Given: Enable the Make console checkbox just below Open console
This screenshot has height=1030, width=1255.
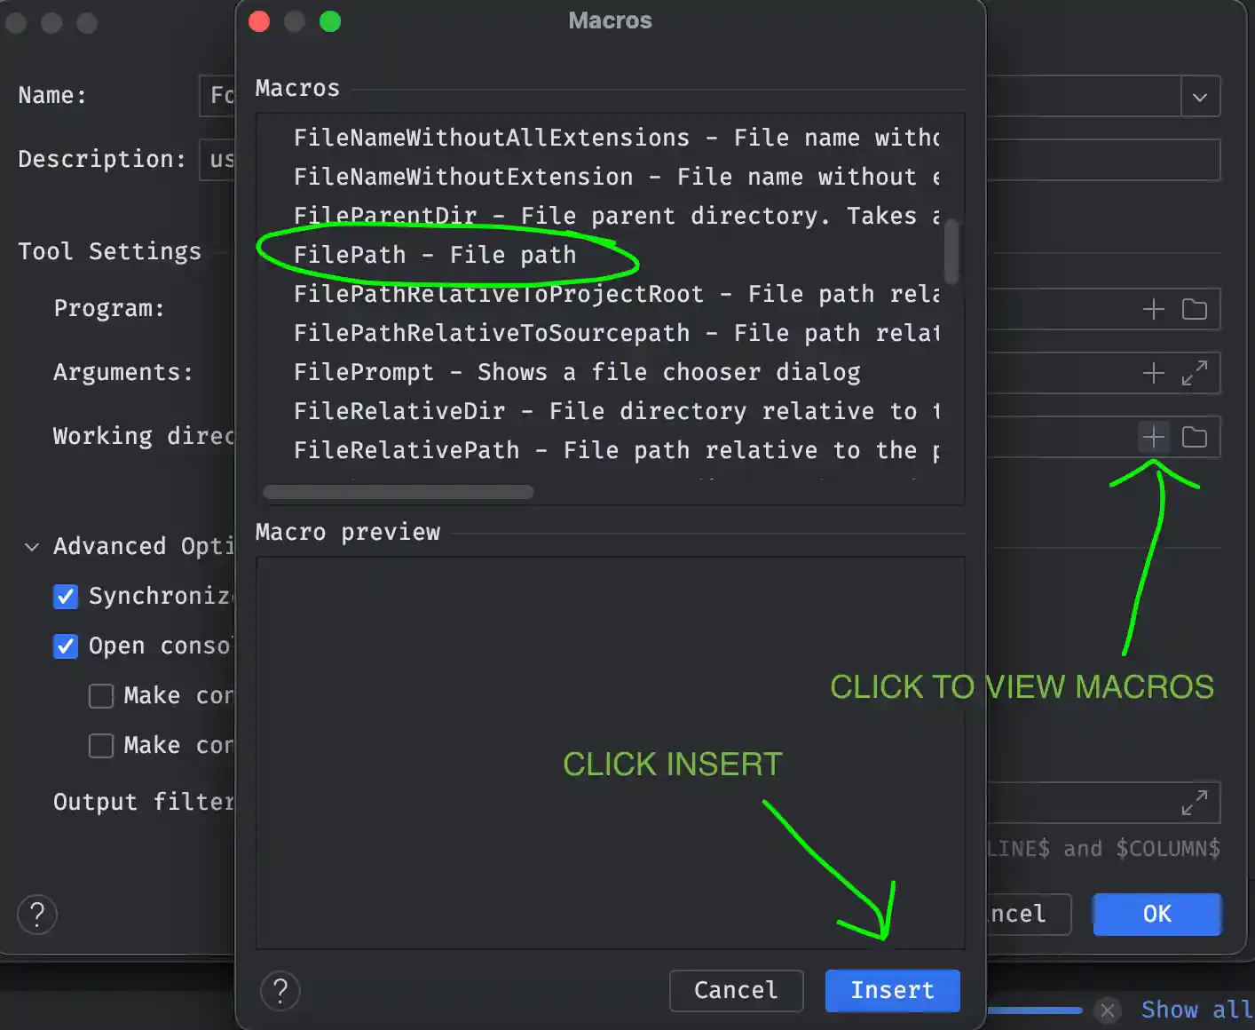Looking at the screenshot, I should [101, 696].
